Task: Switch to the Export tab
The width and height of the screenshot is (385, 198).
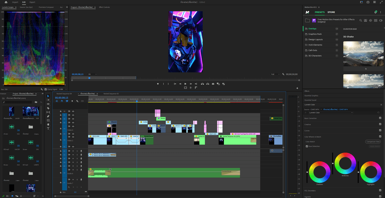Action: point(32,2)
